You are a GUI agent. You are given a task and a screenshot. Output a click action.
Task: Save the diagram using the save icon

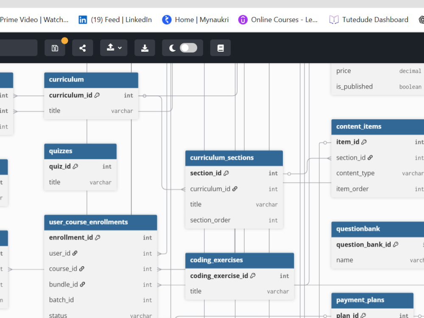coord(55,47)
